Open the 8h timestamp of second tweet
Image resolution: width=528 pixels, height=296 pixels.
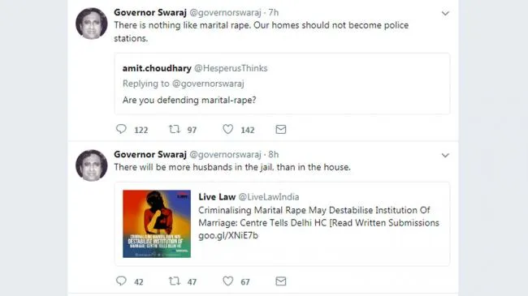[274, 155]
